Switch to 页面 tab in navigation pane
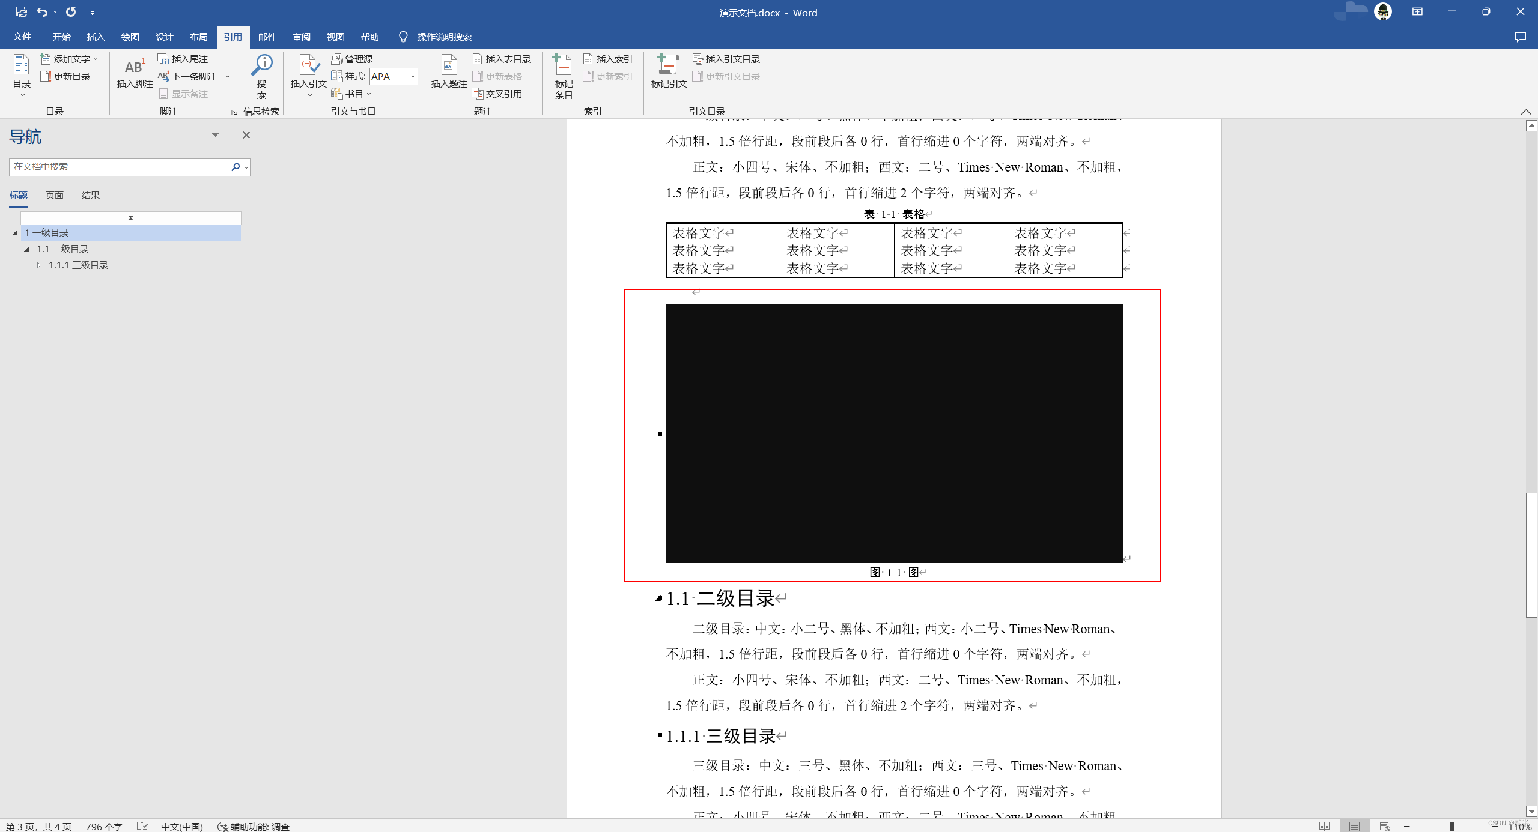This screenshot has width=1538, height=832. pyautogui.click(x=54, y=195)
